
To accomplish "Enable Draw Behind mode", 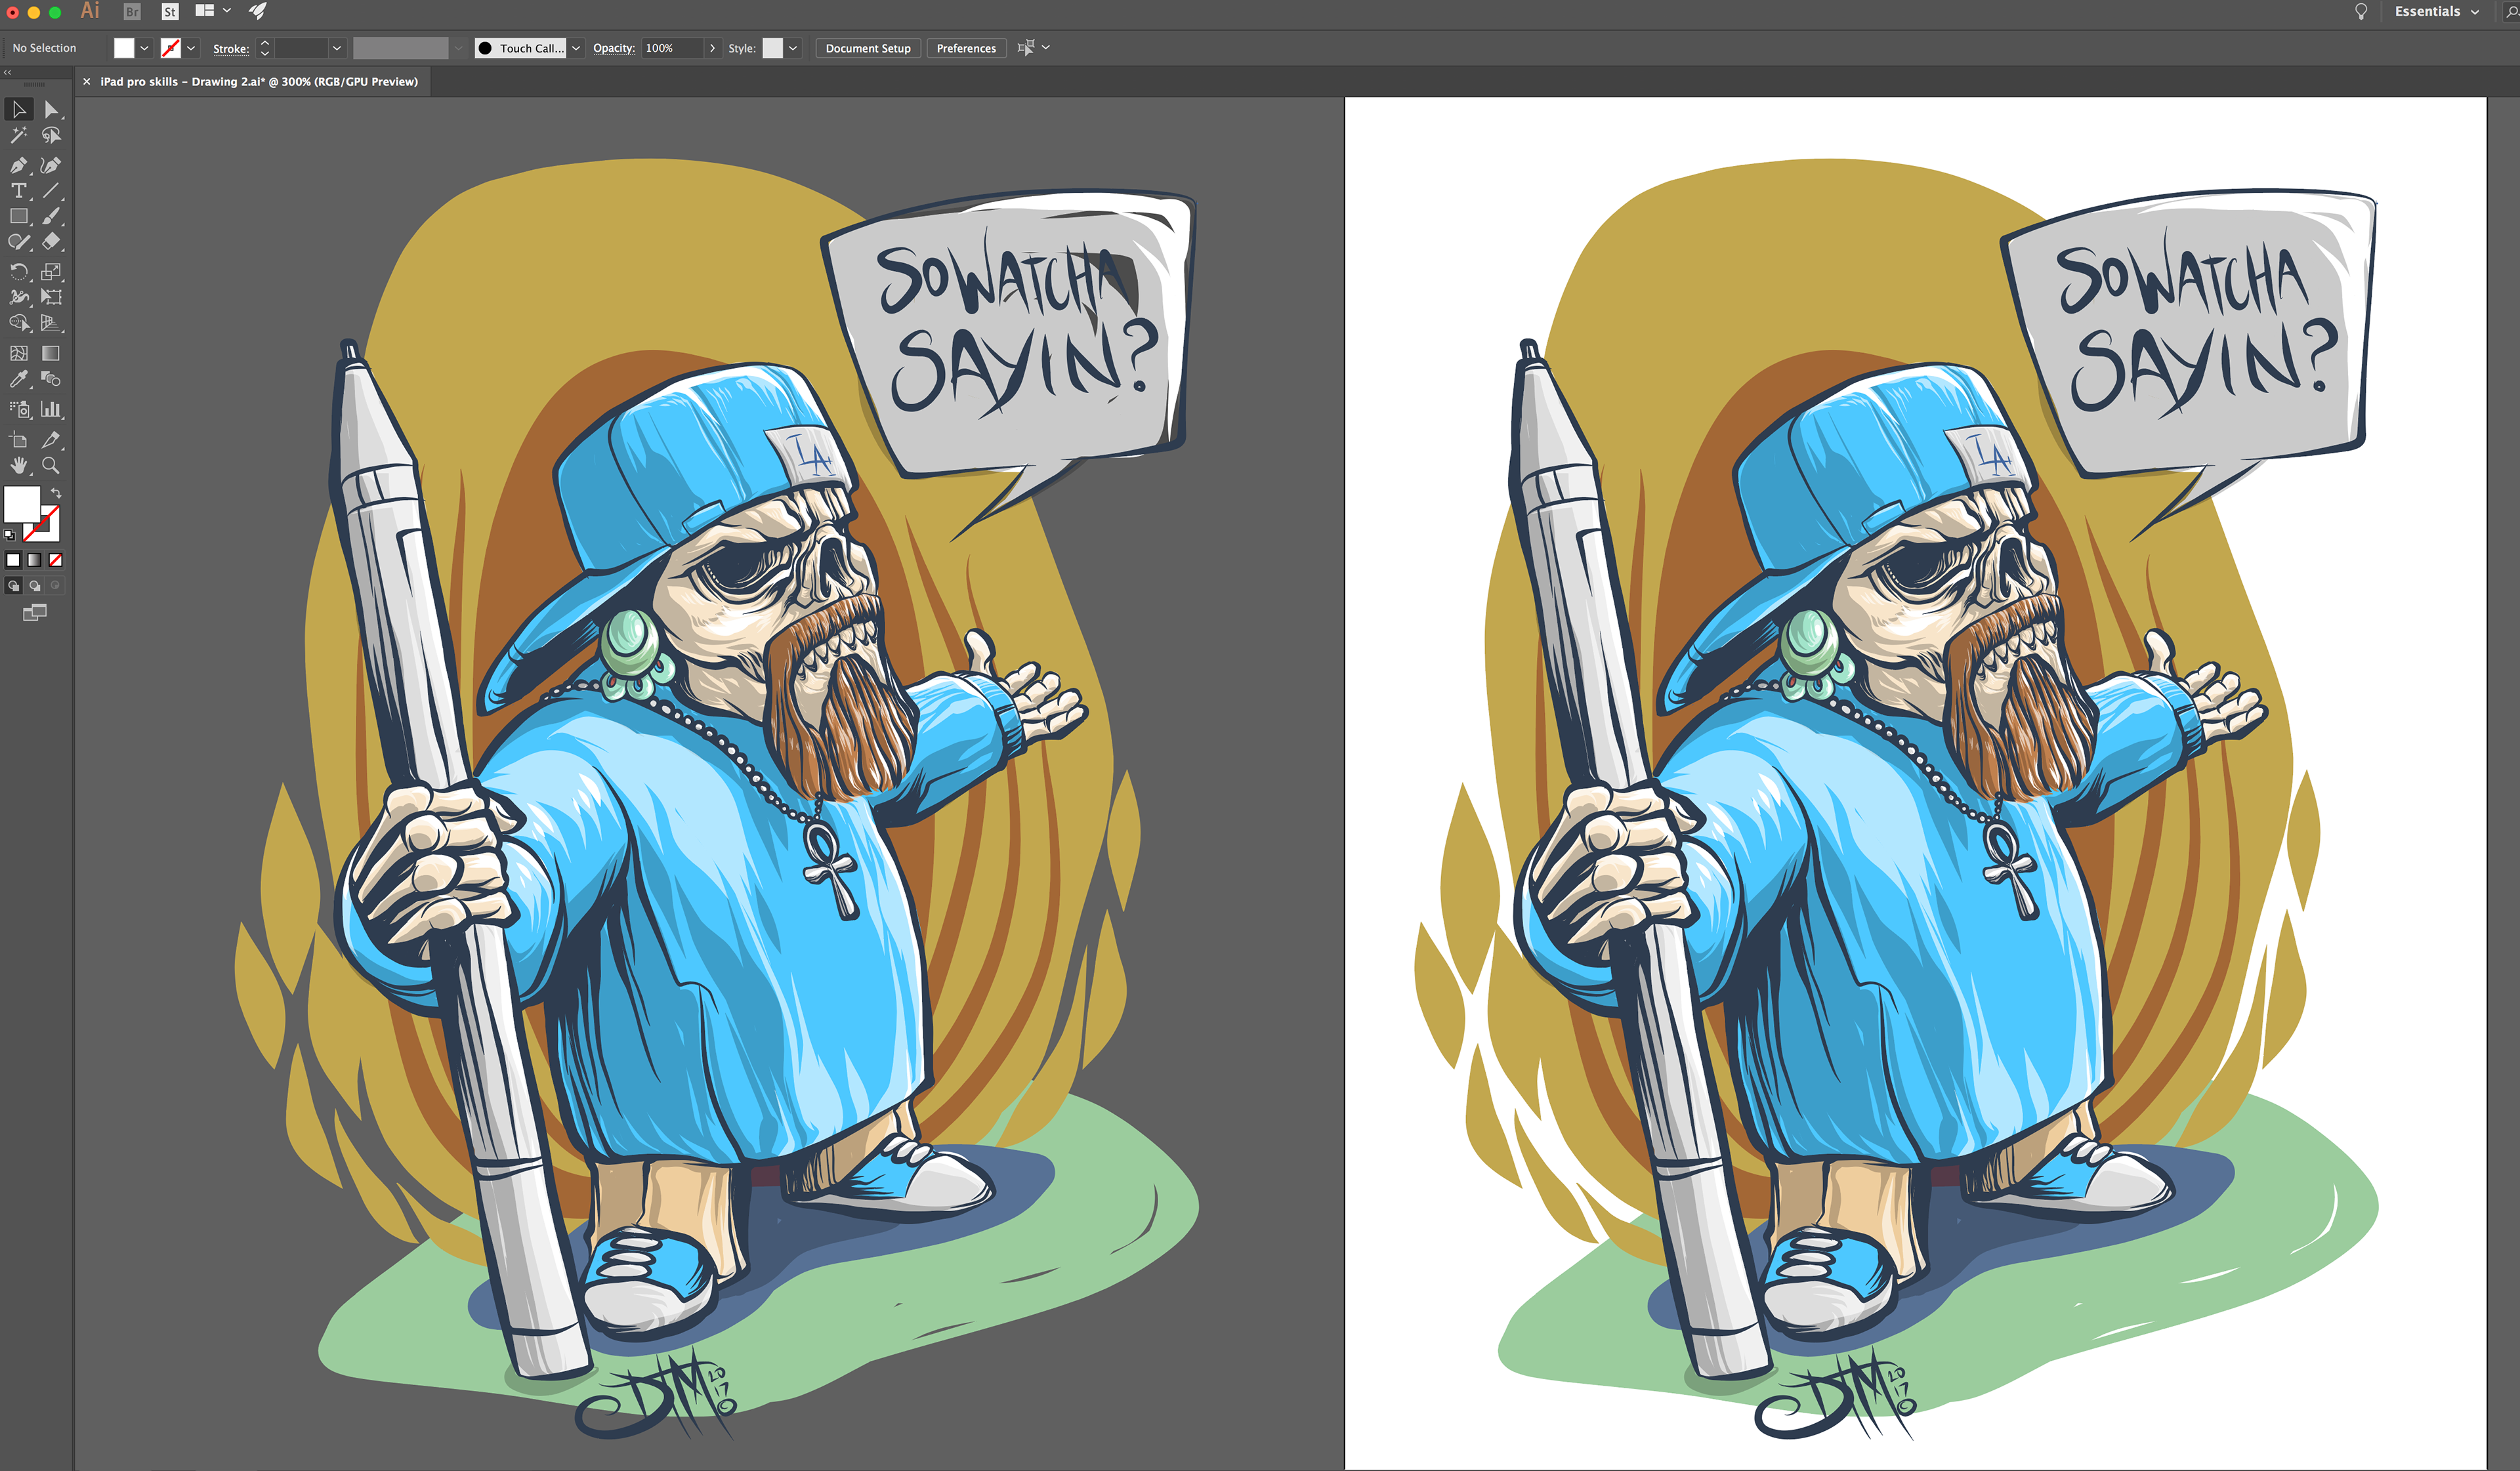I will pyautogui.click(x=35, y=586).
